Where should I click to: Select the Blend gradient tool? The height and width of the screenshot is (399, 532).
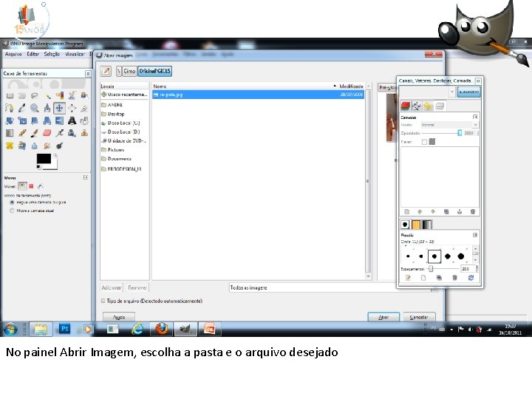[10, 133]
